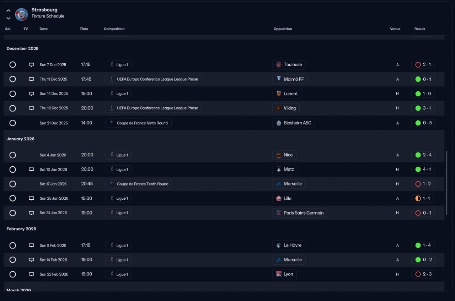
Task: Click the up chevron beside the Strasbourg crest
Action: pos(9,11)
